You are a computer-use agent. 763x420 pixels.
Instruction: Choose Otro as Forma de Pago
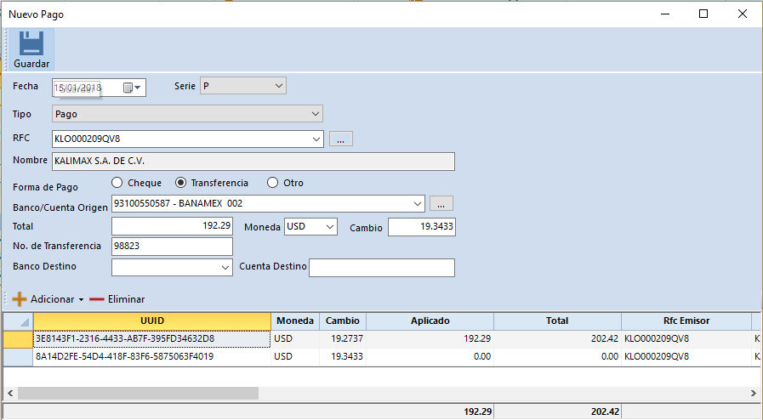point(273,183)
